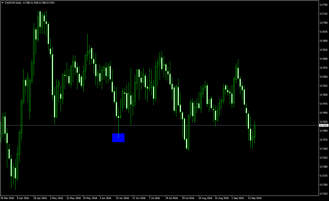Click the 7 Jul 2016 date label

point(155,198)
